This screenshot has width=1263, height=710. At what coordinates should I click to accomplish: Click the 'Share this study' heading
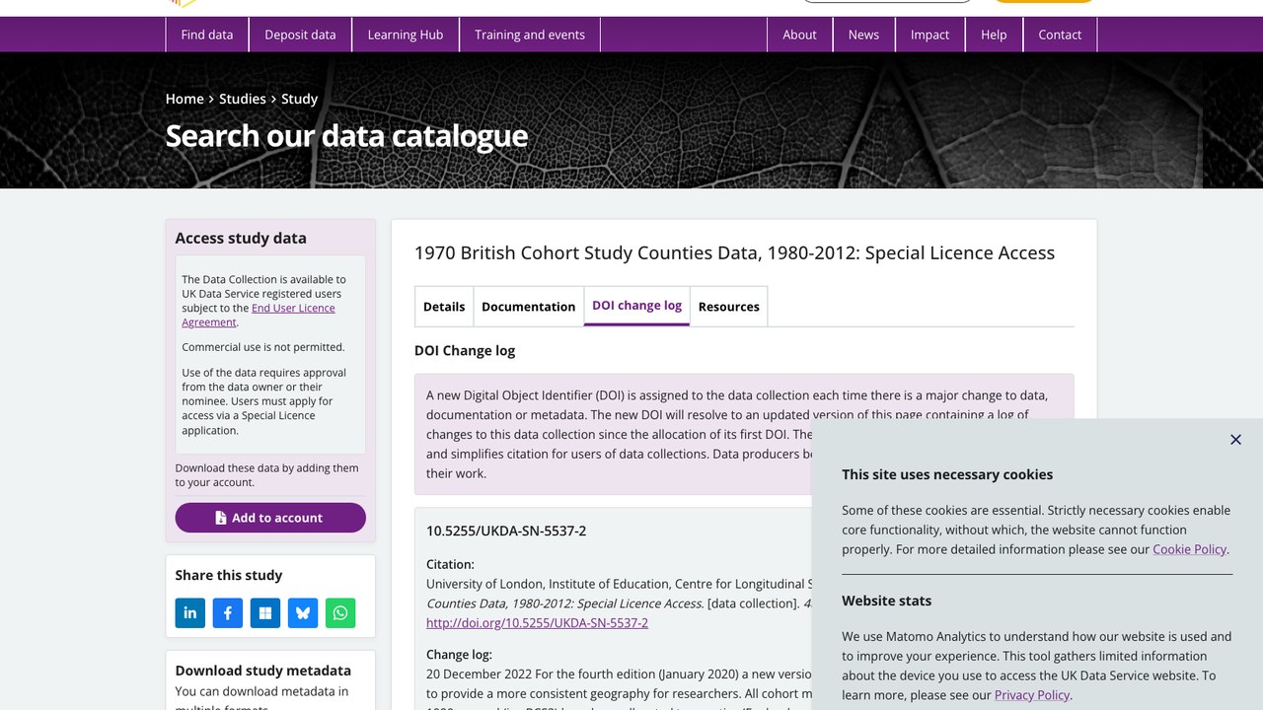coord(229,575)
